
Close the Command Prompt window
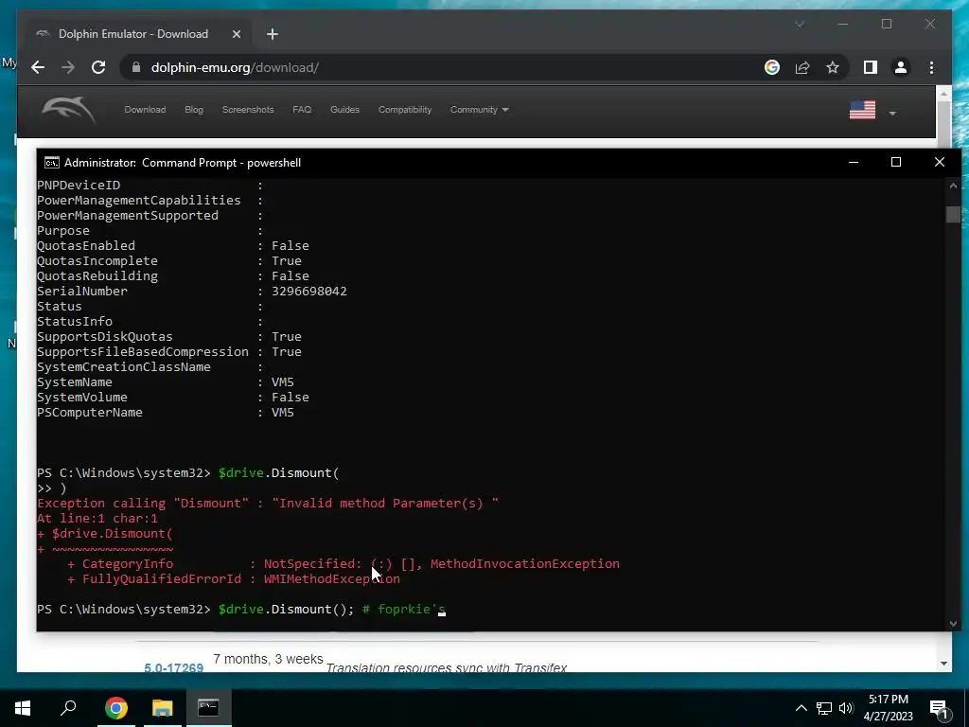pyautogui.click(x=940, y=162)
